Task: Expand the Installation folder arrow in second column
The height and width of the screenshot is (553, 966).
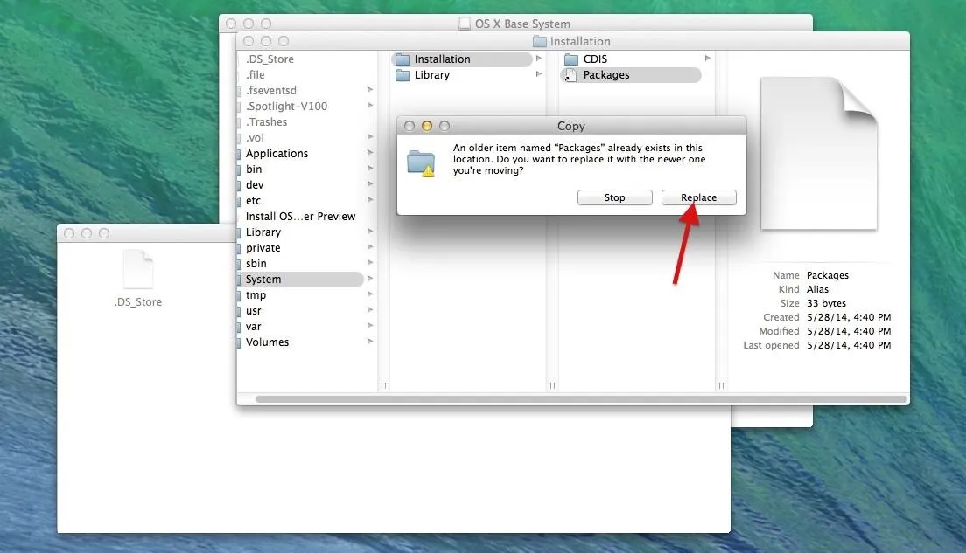Action: pos(539,59)
